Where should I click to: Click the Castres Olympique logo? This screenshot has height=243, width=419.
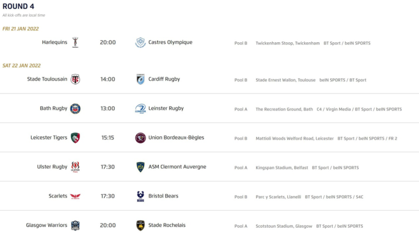(140, 42)
